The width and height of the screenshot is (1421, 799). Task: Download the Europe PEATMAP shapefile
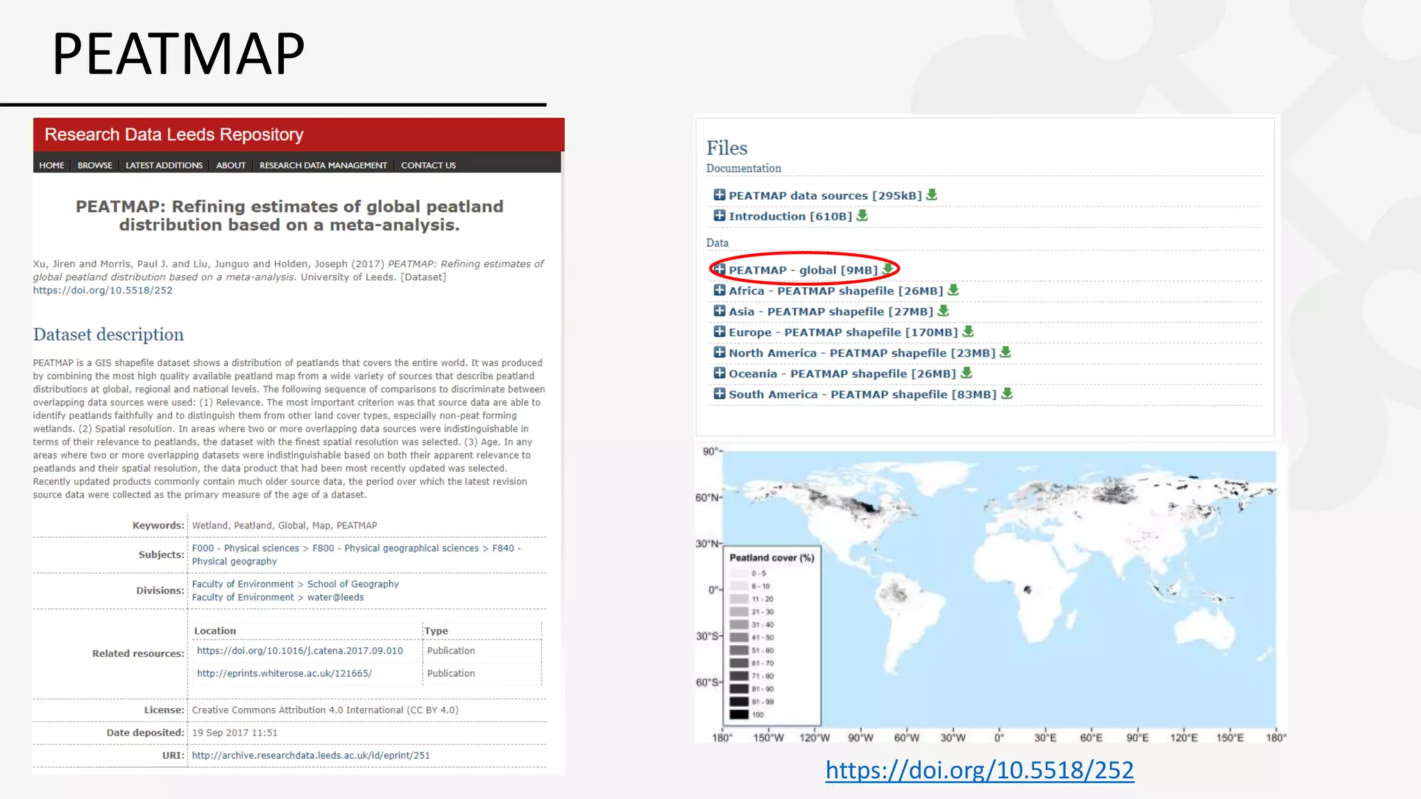pos(968,332)
